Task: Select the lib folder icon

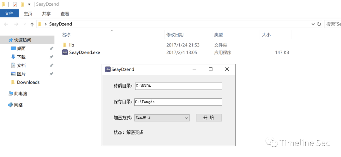Action: click(x=65, y=45)
